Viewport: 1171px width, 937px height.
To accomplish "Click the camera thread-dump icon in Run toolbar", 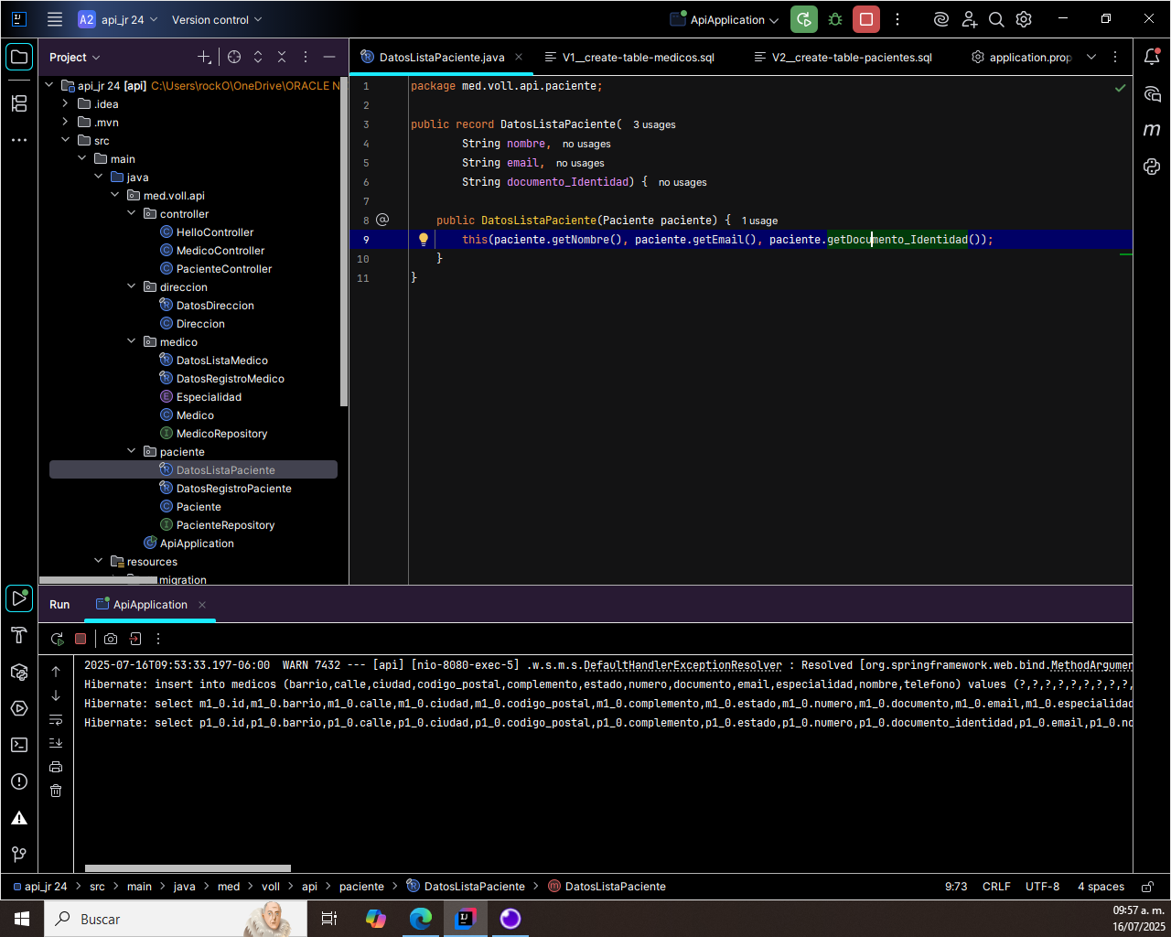I will point(111,639).
